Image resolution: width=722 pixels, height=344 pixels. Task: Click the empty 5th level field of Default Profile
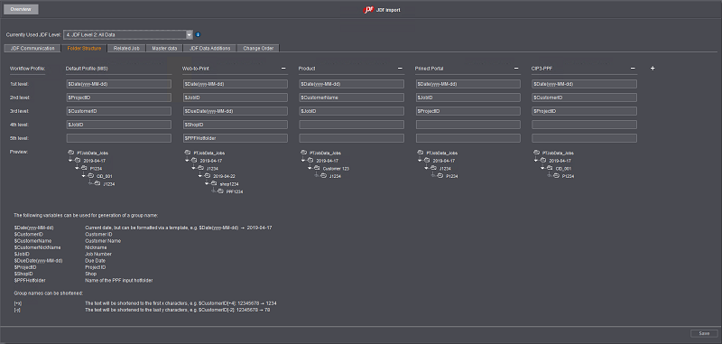(119, 138)
